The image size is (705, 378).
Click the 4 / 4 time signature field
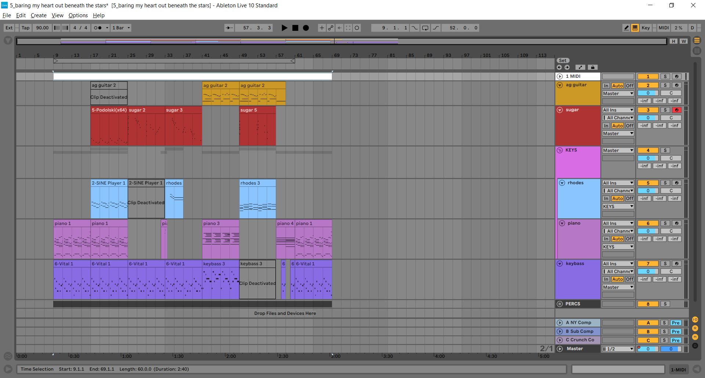80,28
